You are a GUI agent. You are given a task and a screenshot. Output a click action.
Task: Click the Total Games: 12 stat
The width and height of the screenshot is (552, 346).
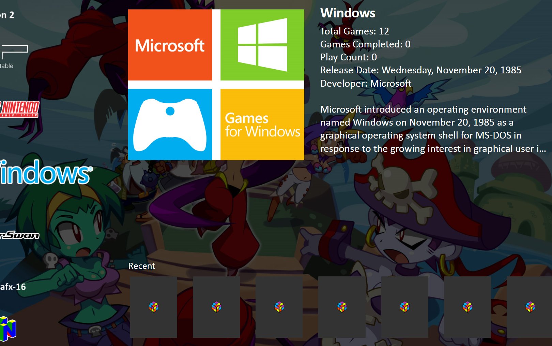pyautogui.click(x=354, y=31)
